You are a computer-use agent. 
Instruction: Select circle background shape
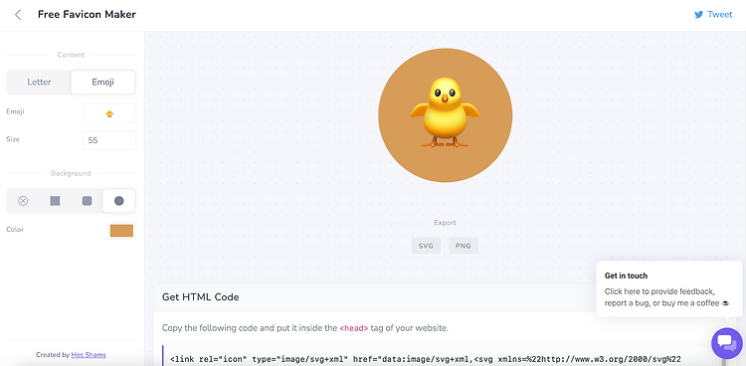pyautogui.click(x=119, y=201)
